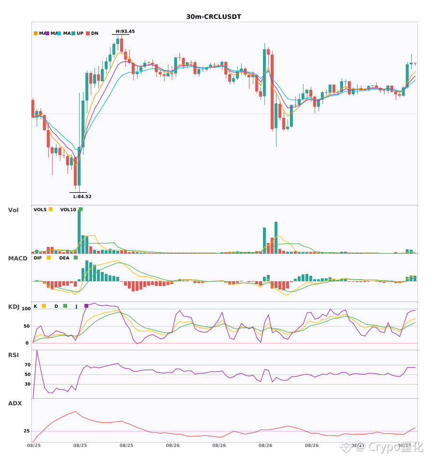
Task: Click the chart title 30m-CRCLUSDT
Action: (214, 17)
